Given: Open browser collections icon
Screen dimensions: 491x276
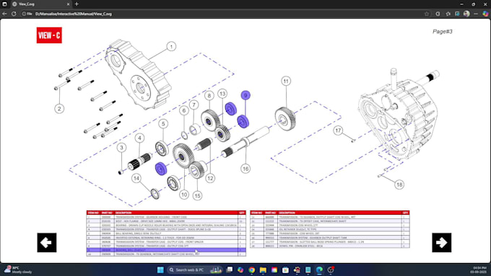Looking at the screenshot, I should pos(457,14).
